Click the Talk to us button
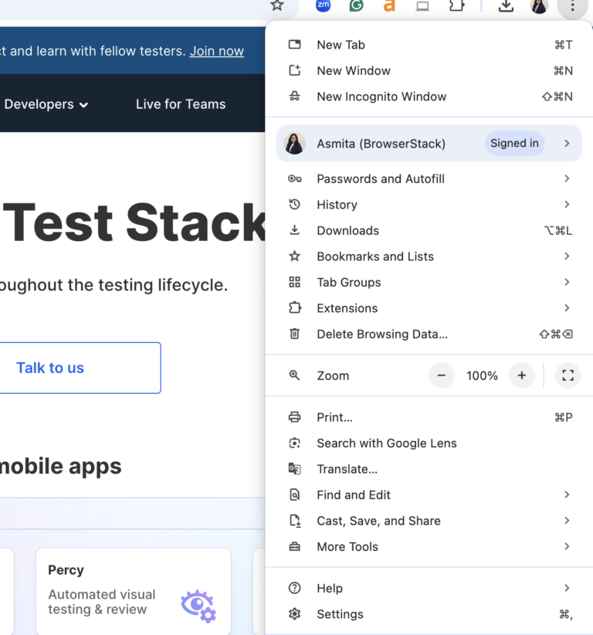Screen dimensions: 593x635 (x=49, y=368)
